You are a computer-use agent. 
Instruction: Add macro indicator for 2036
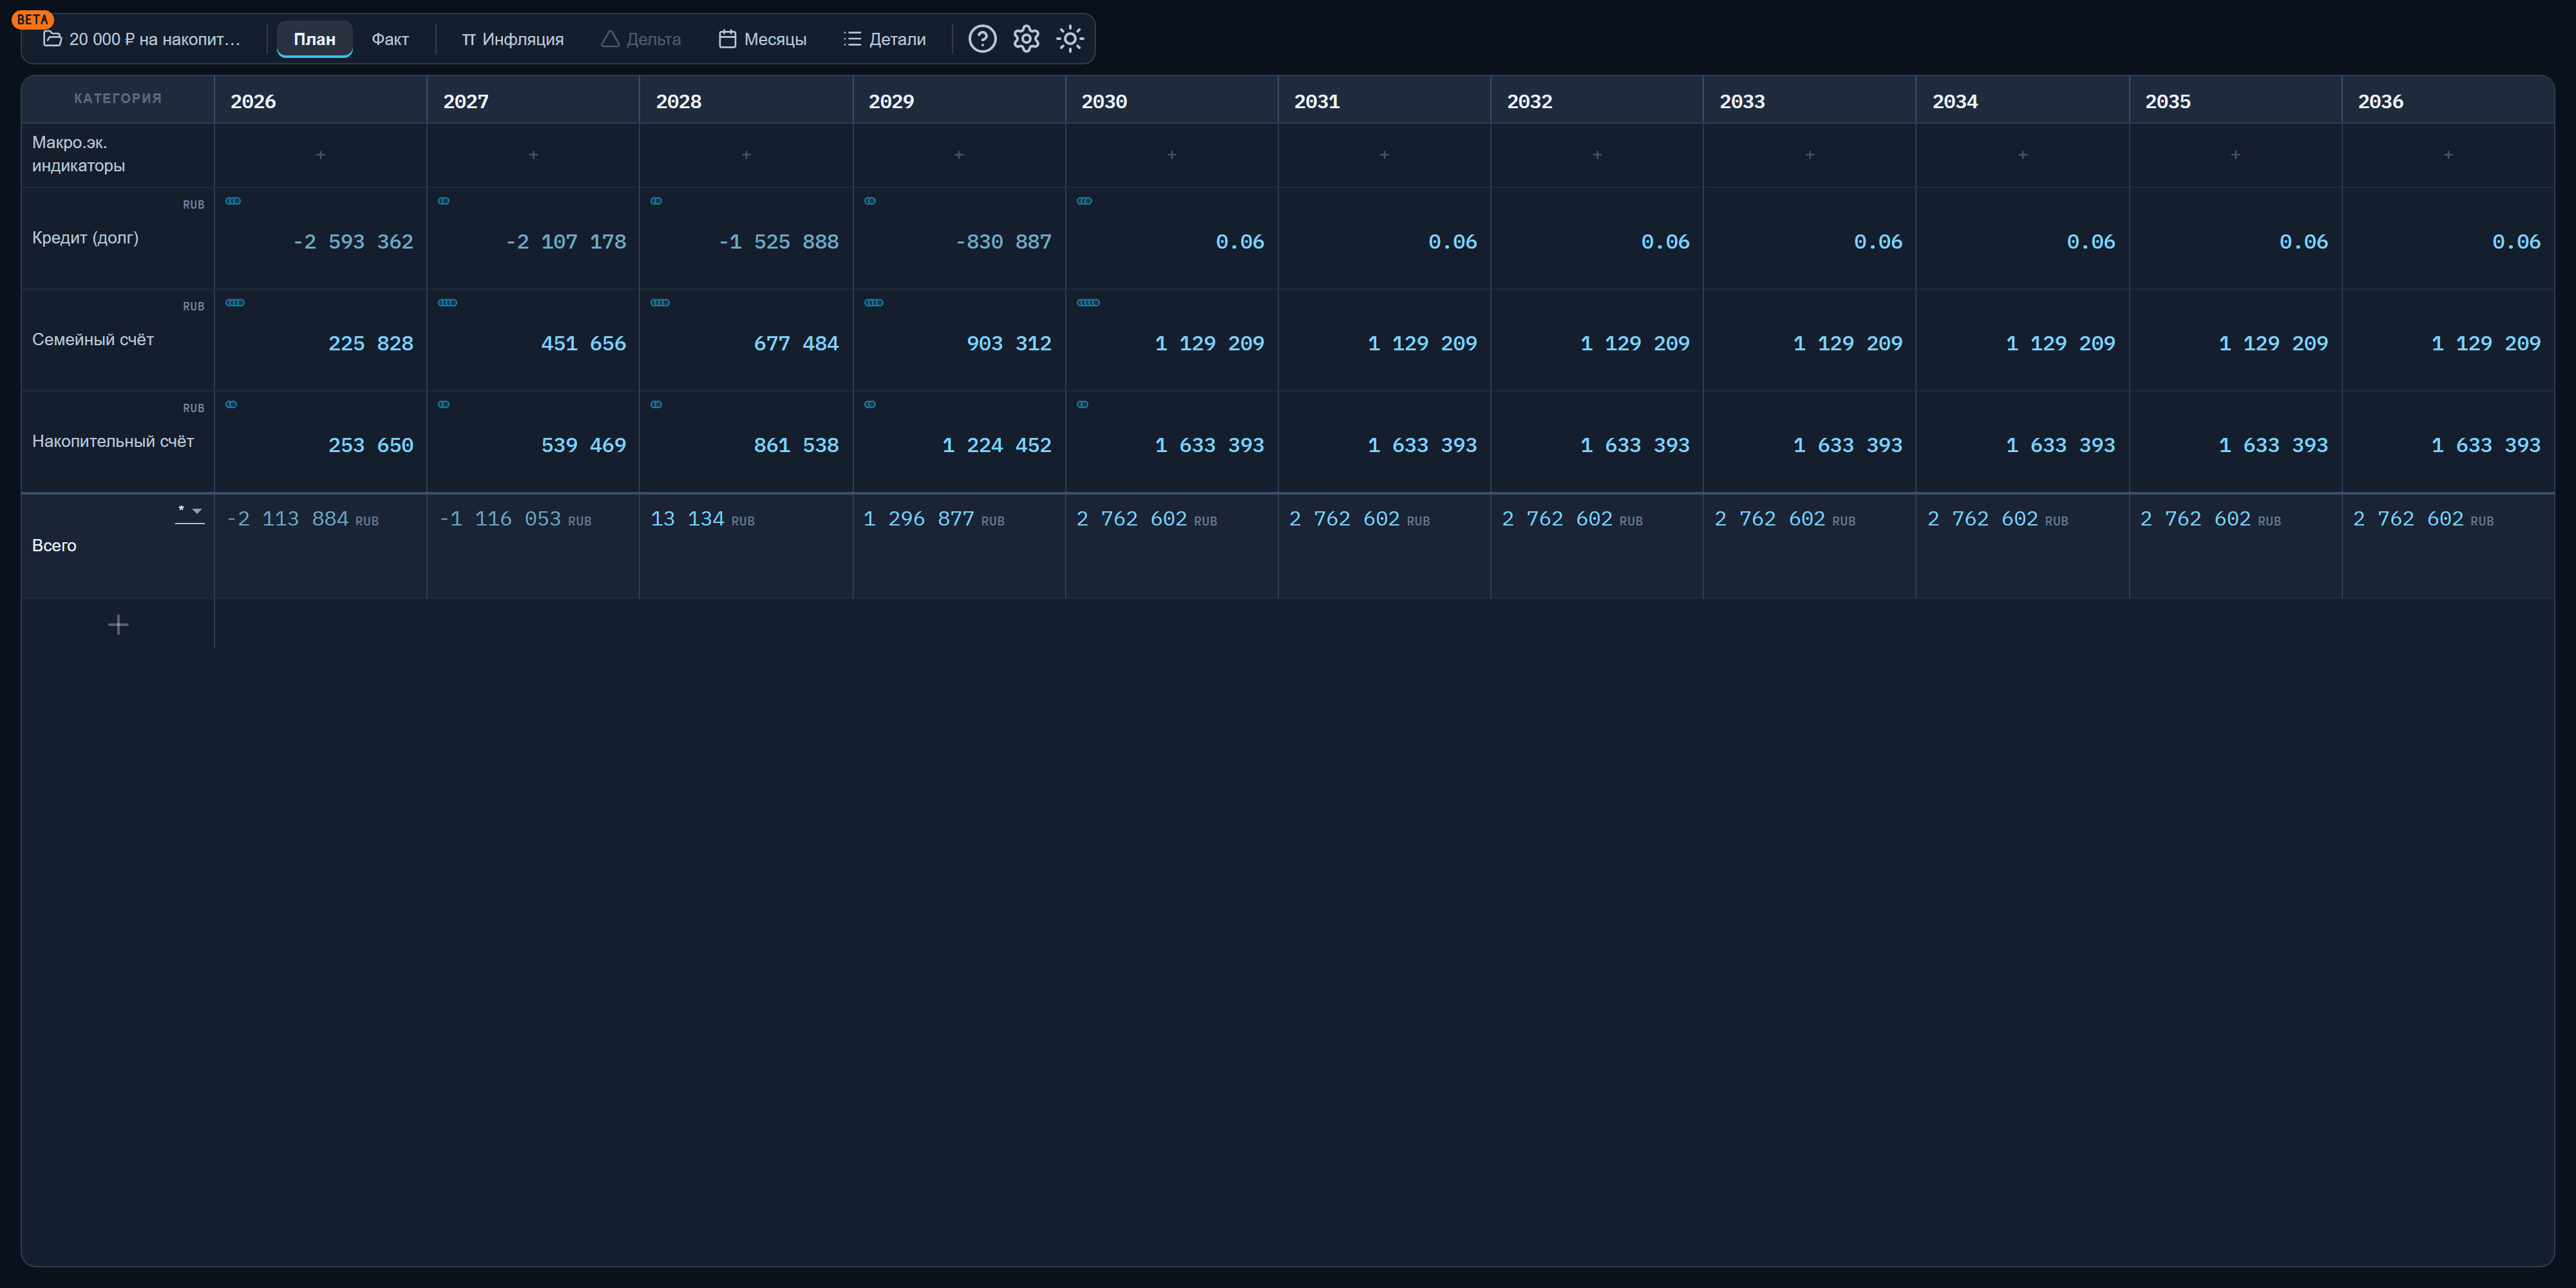2448,155
